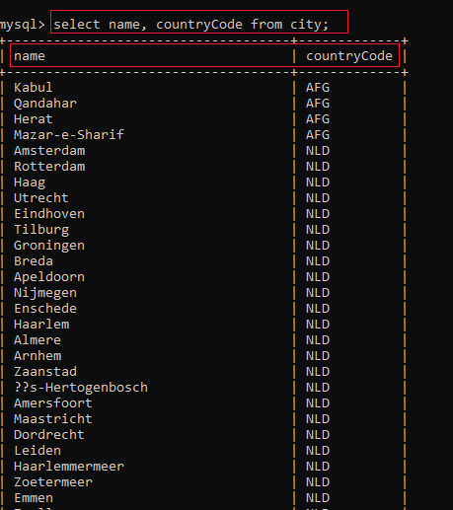Click the Nijmegen row text
Image resolution: width=453 pixels, height=510 pixels.
(45, 293)
